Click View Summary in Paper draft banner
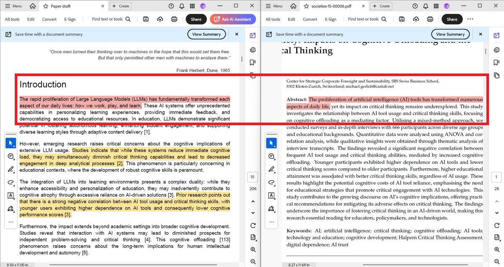 207,34
